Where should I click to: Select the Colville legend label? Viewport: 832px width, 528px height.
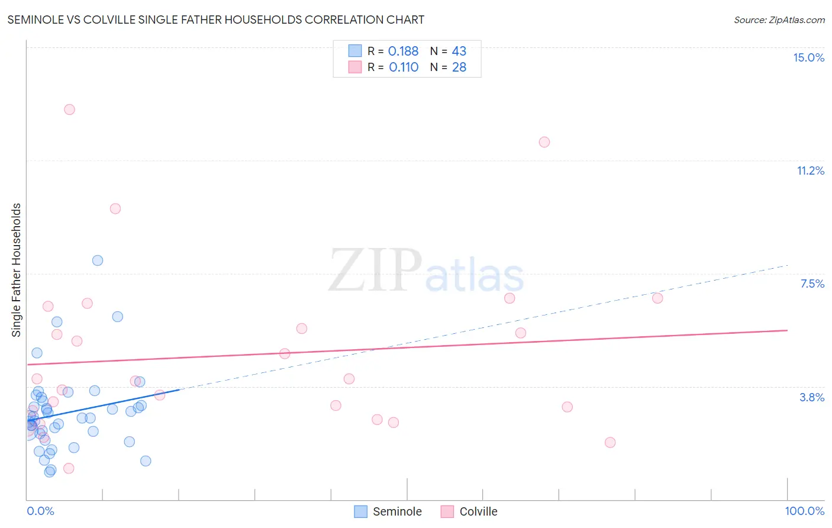[478, 511]
